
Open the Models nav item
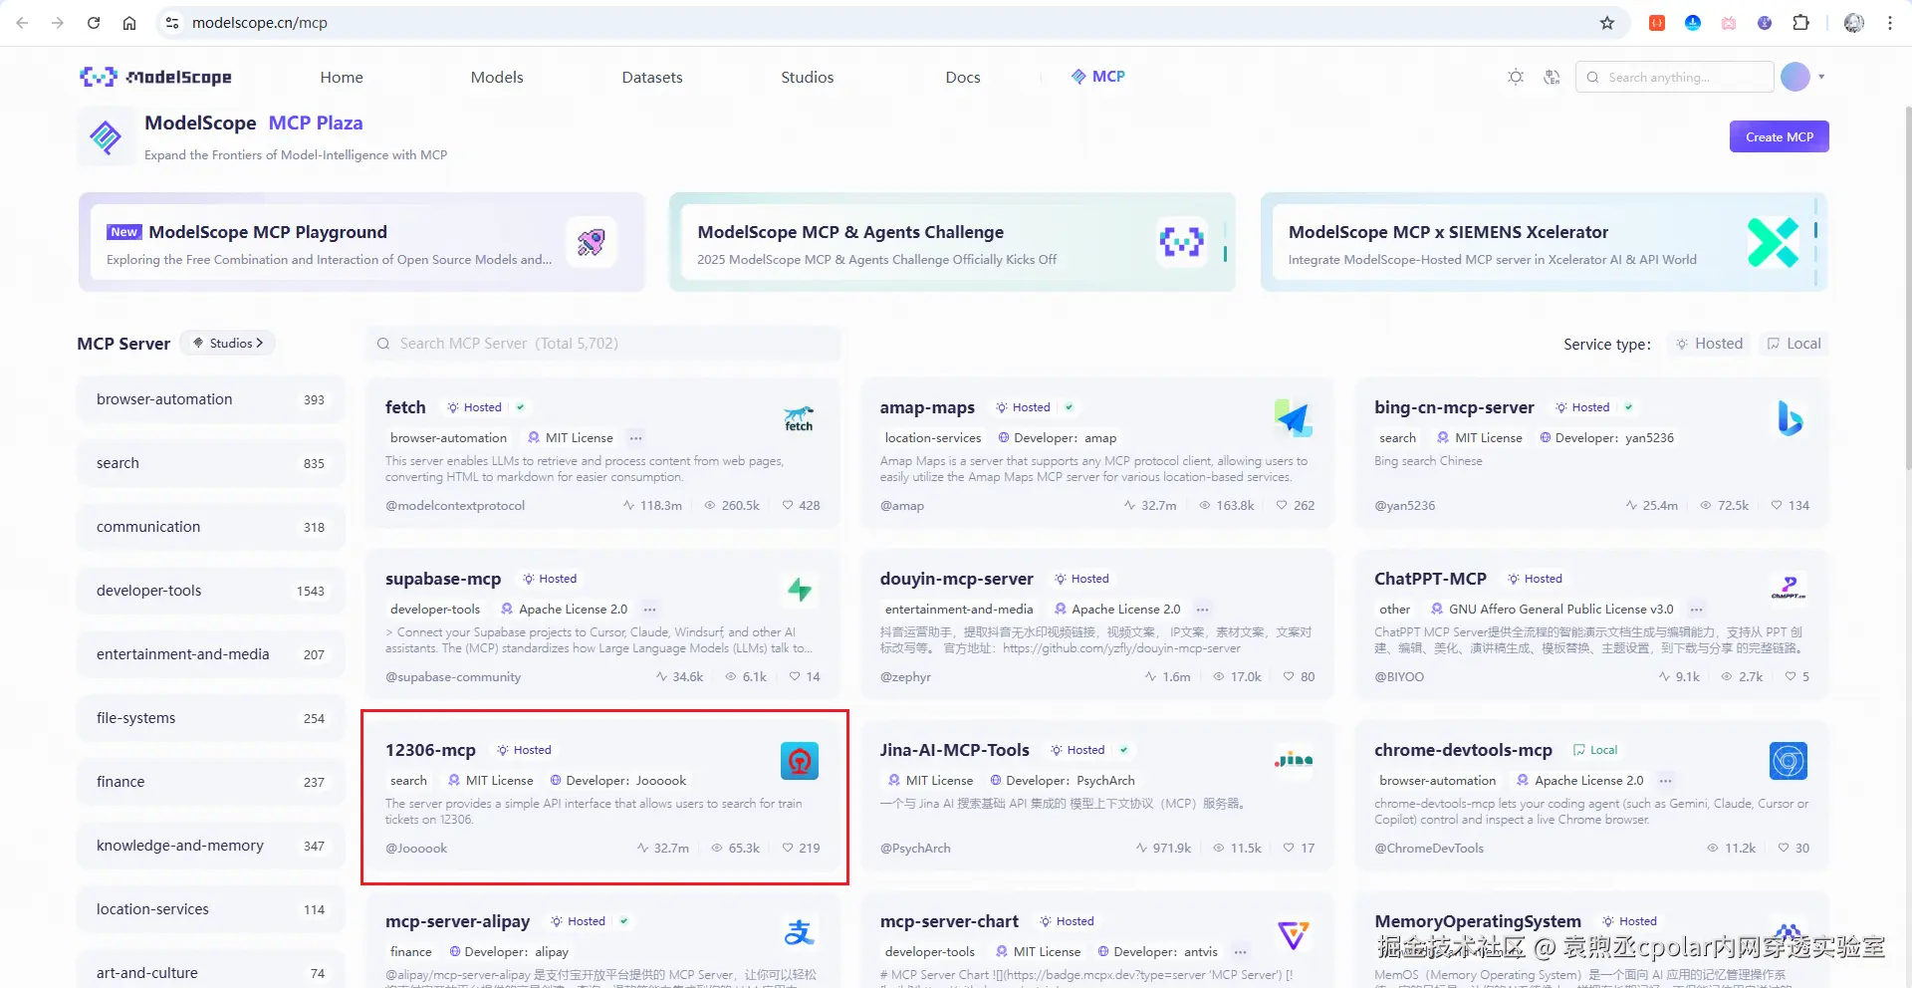[497, 77]
